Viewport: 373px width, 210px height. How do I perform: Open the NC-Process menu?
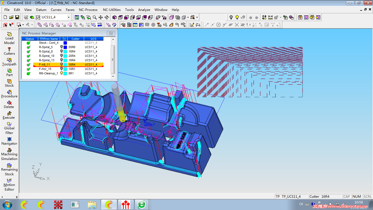[88, 10]
